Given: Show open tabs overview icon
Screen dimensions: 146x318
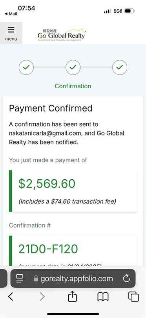Looking at the screenshot, I should coord(133,297).
